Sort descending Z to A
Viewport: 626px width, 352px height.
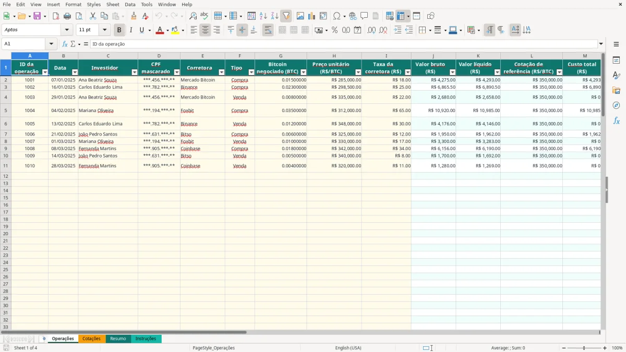click(275, 16)
